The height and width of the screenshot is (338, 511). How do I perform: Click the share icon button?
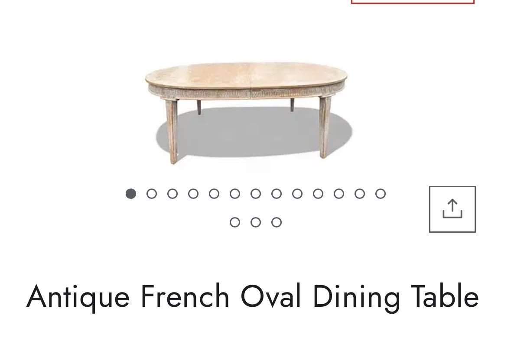pos(452,209)
